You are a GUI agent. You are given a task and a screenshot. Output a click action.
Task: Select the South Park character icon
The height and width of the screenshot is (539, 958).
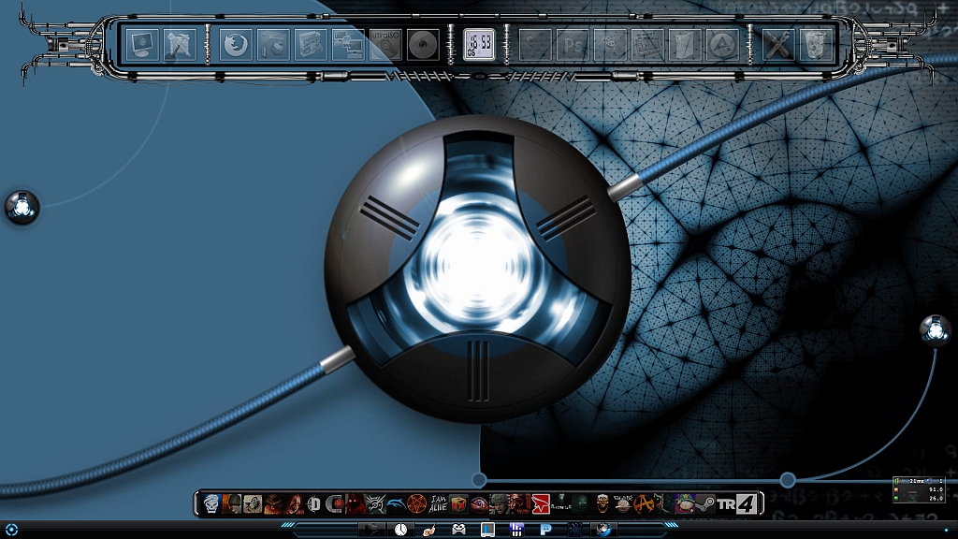pyautogui.click(x=684, y=505)
